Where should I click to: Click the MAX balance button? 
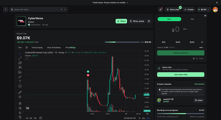201,47
